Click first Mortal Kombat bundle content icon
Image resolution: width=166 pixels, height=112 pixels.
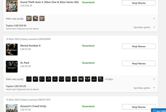pyautogui.click(x=29, y=79)
